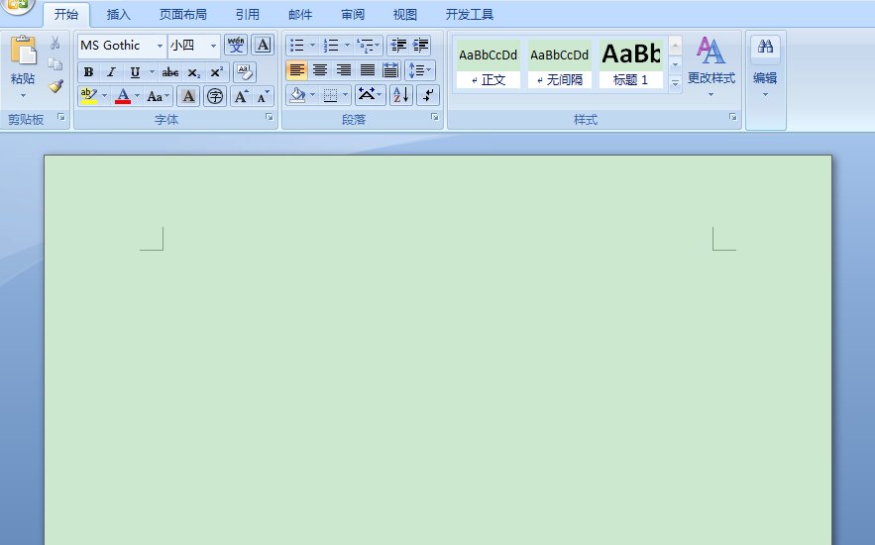Apply distributed alignment
The width and height of the screenshot is (875, 545).
pyautogui.click(x=390, y=69)
